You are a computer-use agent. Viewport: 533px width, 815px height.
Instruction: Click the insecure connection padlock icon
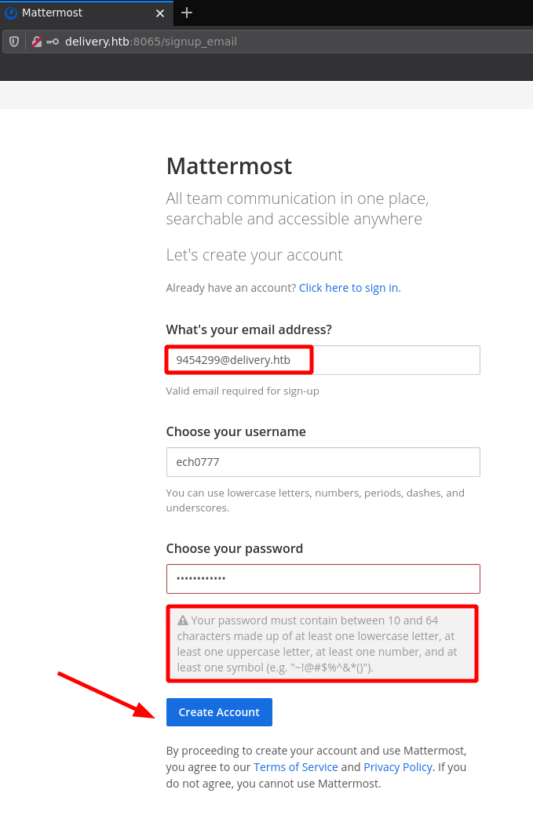[x=36, y=42]
